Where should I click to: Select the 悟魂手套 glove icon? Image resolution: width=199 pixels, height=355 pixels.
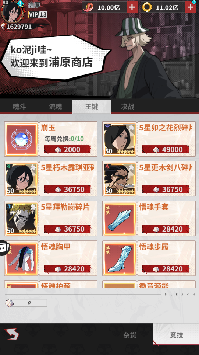click(x=120, y=219)
